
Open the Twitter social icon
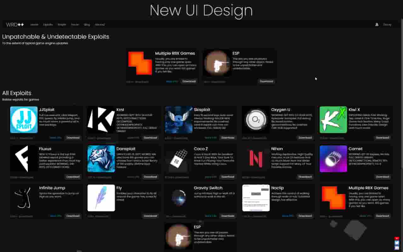[397, 243]
